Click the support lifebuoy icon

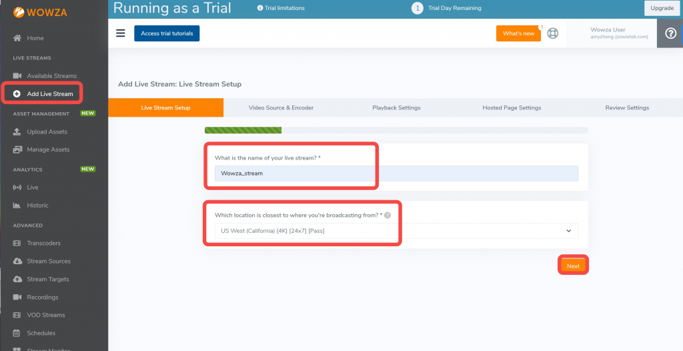click(553, 33)
